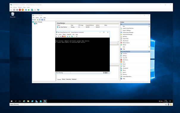The height and width of the screenshot is (113, 180).
Task: Click Ctrl+Alt+Del icon in outer toolbar
Action: tap(11, 10)
